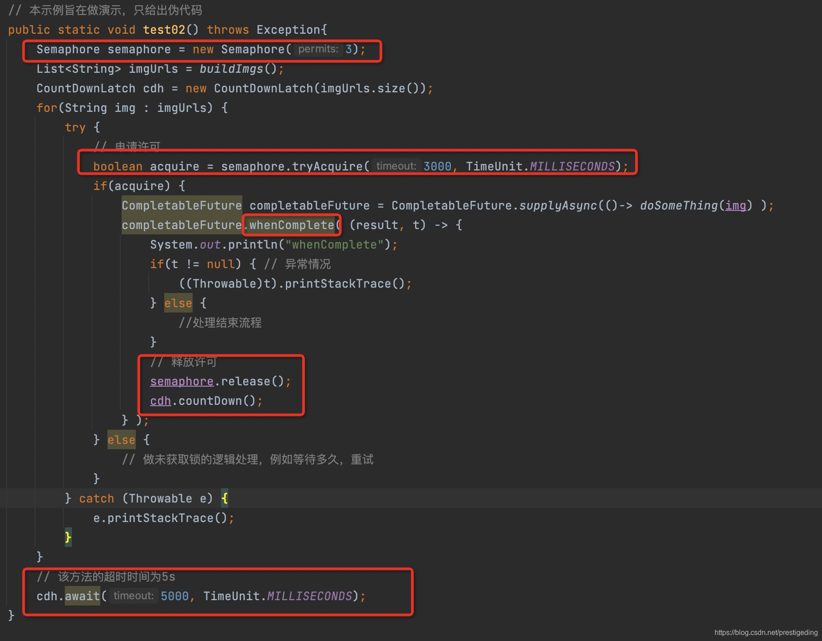Click the 'for(String img : imgUrls)' line
This screenshot has width=822, height=641.
click(132, 108)
